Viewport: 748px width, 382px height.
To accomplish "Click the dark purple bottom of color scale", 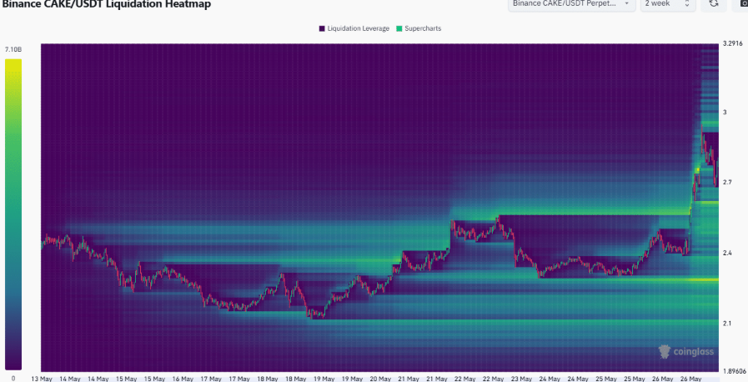I will point(13,366).
